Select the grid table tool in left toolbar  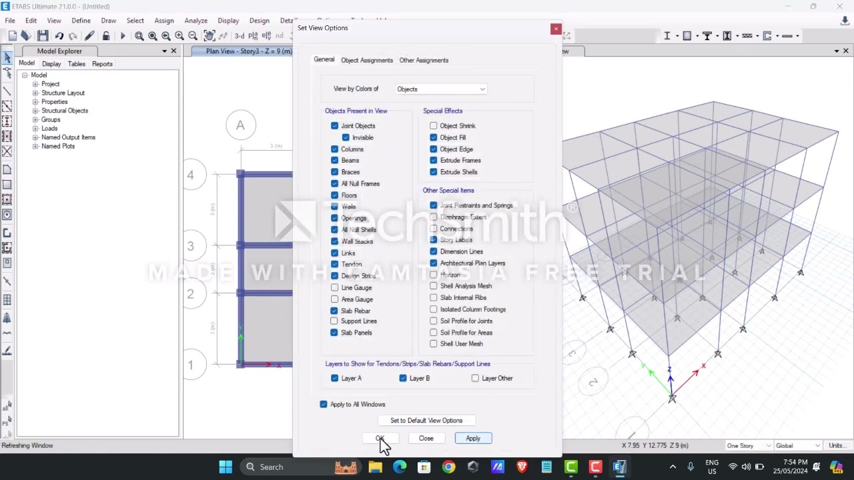pos(7,299)
